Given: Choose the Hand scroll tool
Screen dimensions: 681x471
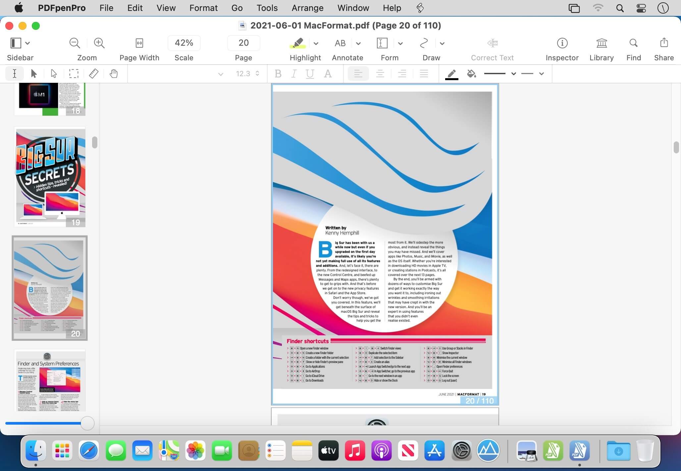Looking at the screenshot, I should click(x=114, y=74).
